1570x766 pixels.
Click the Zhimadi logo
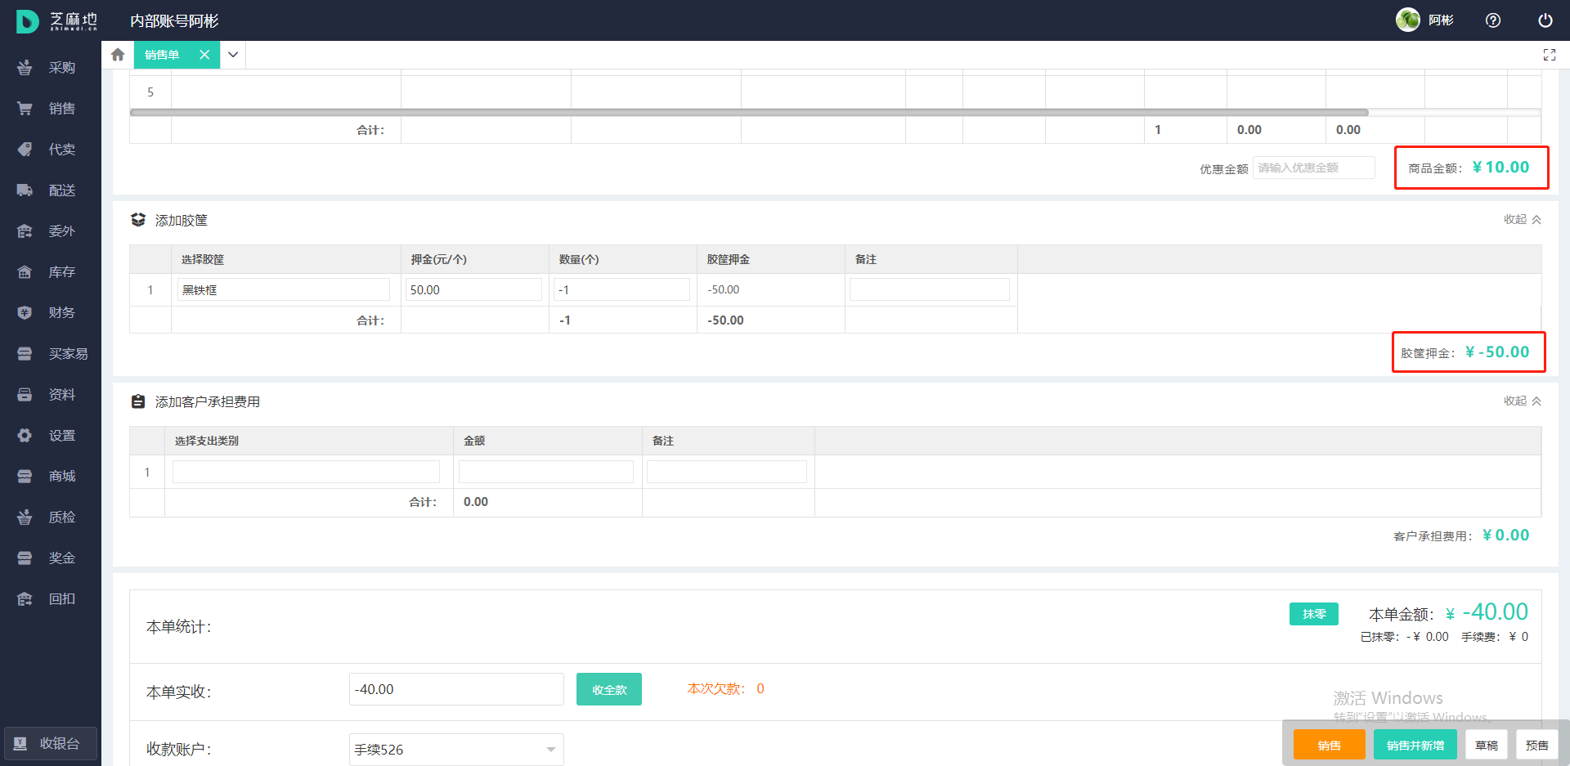point(56,20)
